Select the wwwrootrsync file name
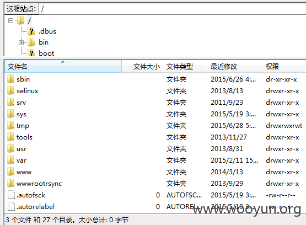 pyautogui.click(x=39, y=184)
